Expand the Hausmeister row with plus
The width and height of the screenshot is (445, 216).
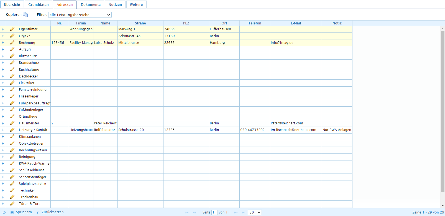point(3,123)
